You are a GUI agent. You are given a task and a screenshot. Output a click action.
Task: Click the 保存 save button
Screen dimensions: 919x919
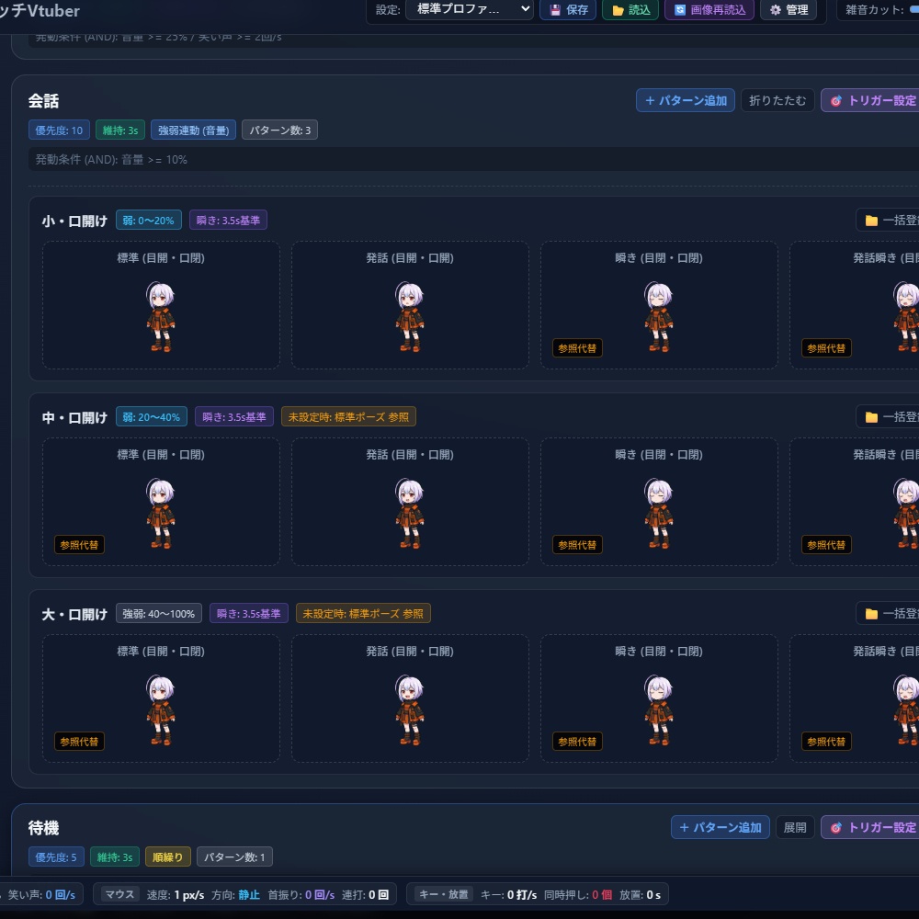coord(567,10)
